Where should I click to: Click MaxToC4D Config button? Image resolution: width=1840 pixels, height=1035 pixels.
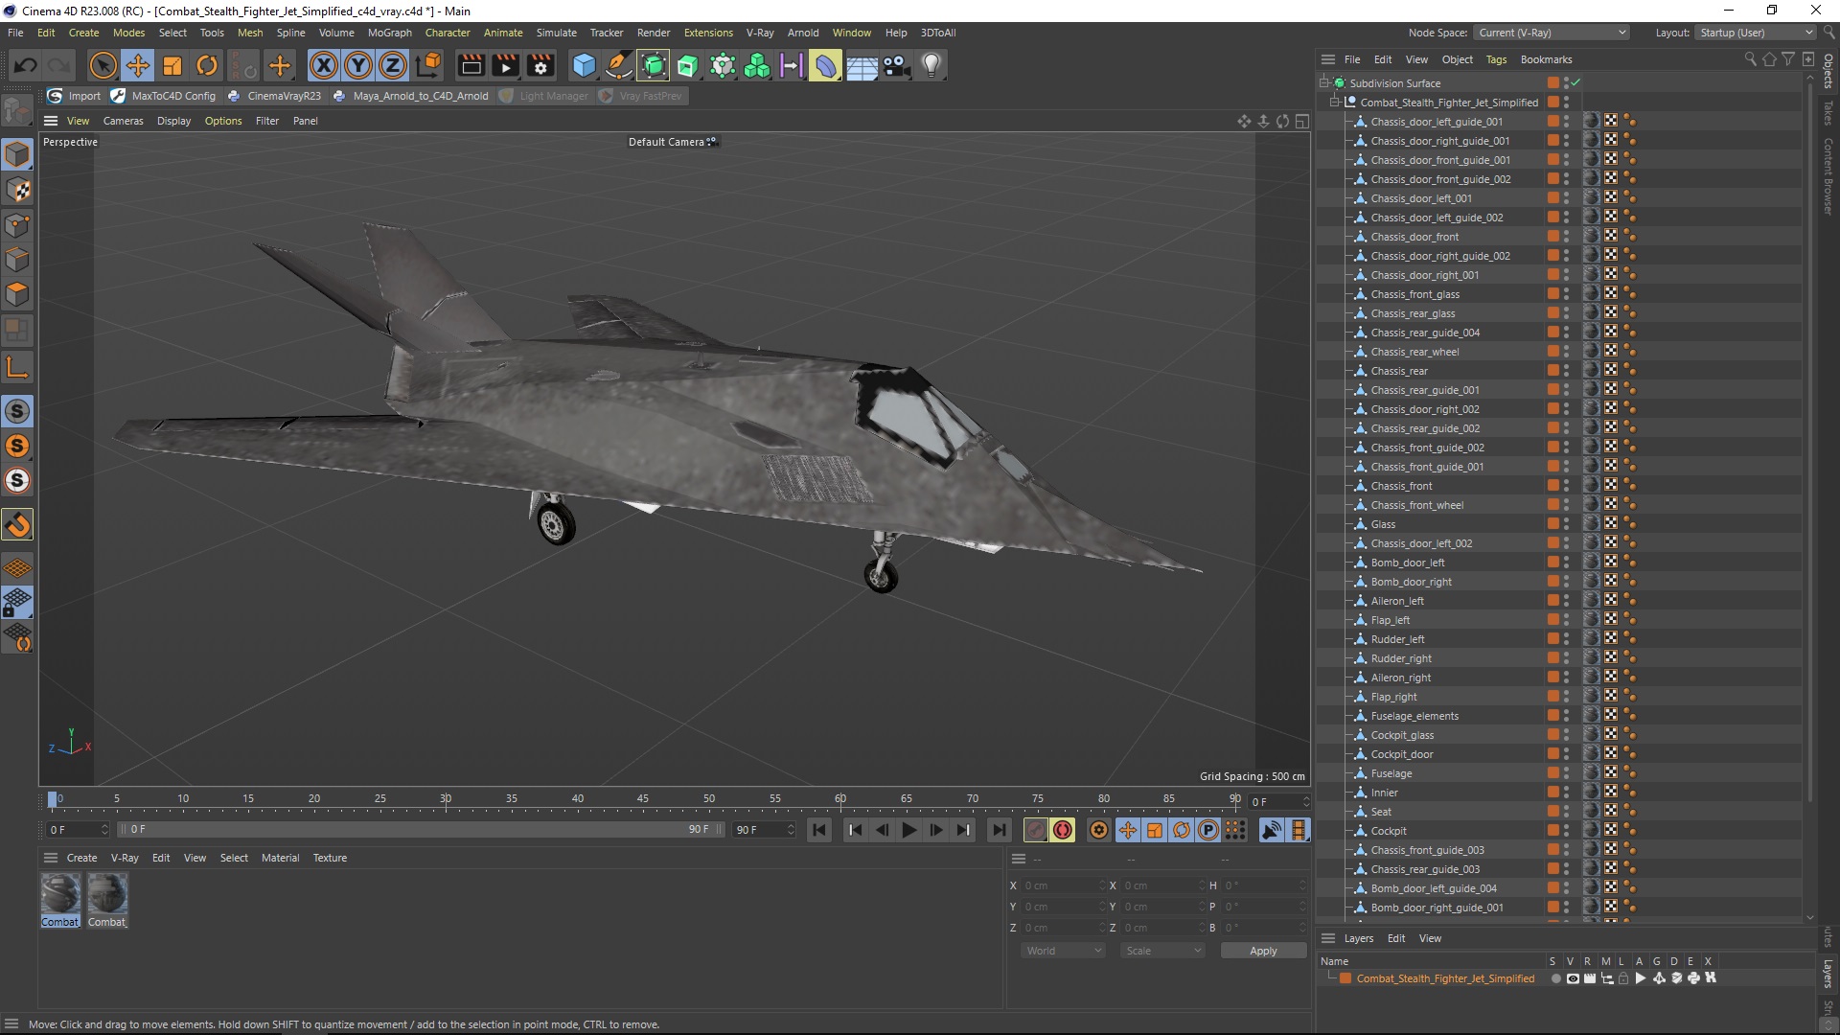tap(163, 96)
